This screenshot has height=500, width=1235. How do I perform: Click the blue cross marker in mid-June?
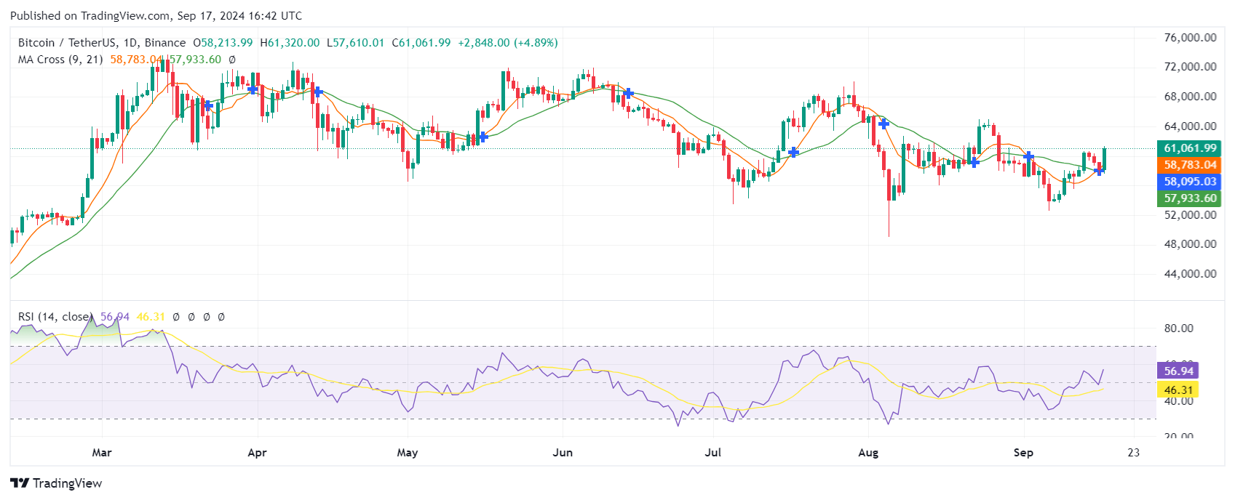pyautogui.click(x=628, y=94)
